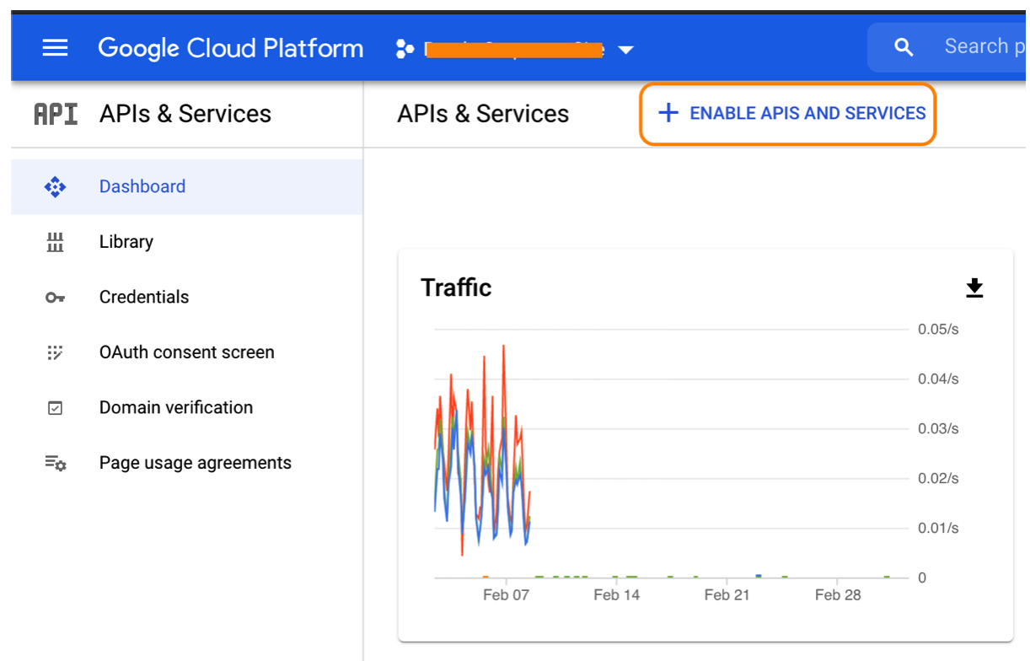Viewport: 1030px width, 661px height.
Task: Click the Library grid icon
Action: click(x=54, y=242)
